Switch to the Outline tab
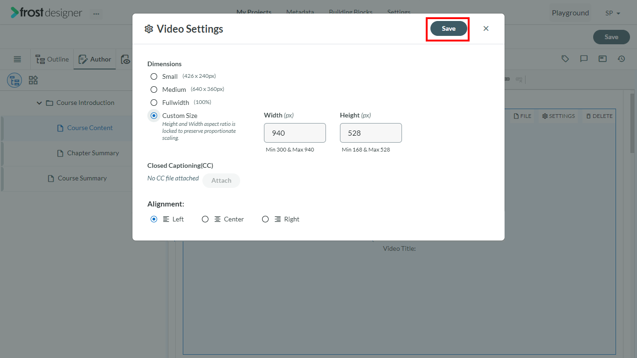The height and width of the screenshot is (358, 637). [52, 59]
